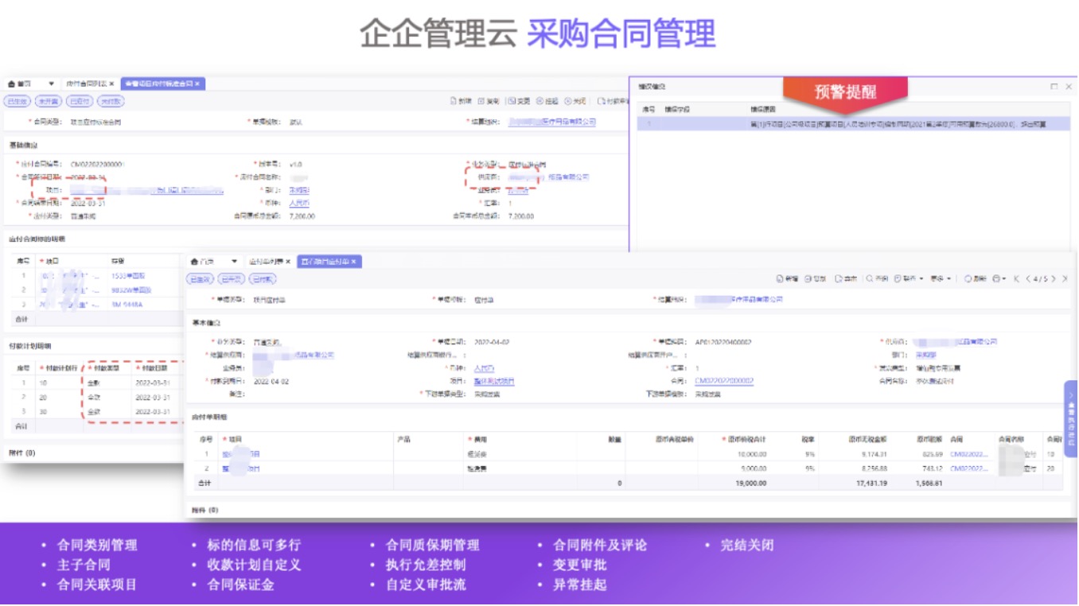The image size is (1079, 606).
Task: Expand the print icon dropdown in payment toolbar
Action: pos(1004,279)
